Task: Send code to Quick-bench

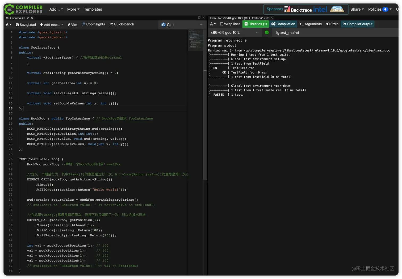Action: click(122, 24)
